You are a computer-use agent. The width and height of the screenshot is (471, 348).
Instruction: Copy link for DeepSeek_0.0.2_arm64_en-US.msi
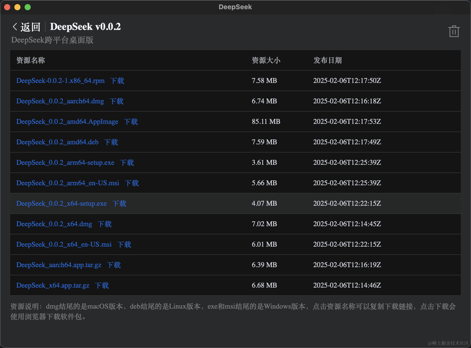pyautogui.click(x=68, y=183)
